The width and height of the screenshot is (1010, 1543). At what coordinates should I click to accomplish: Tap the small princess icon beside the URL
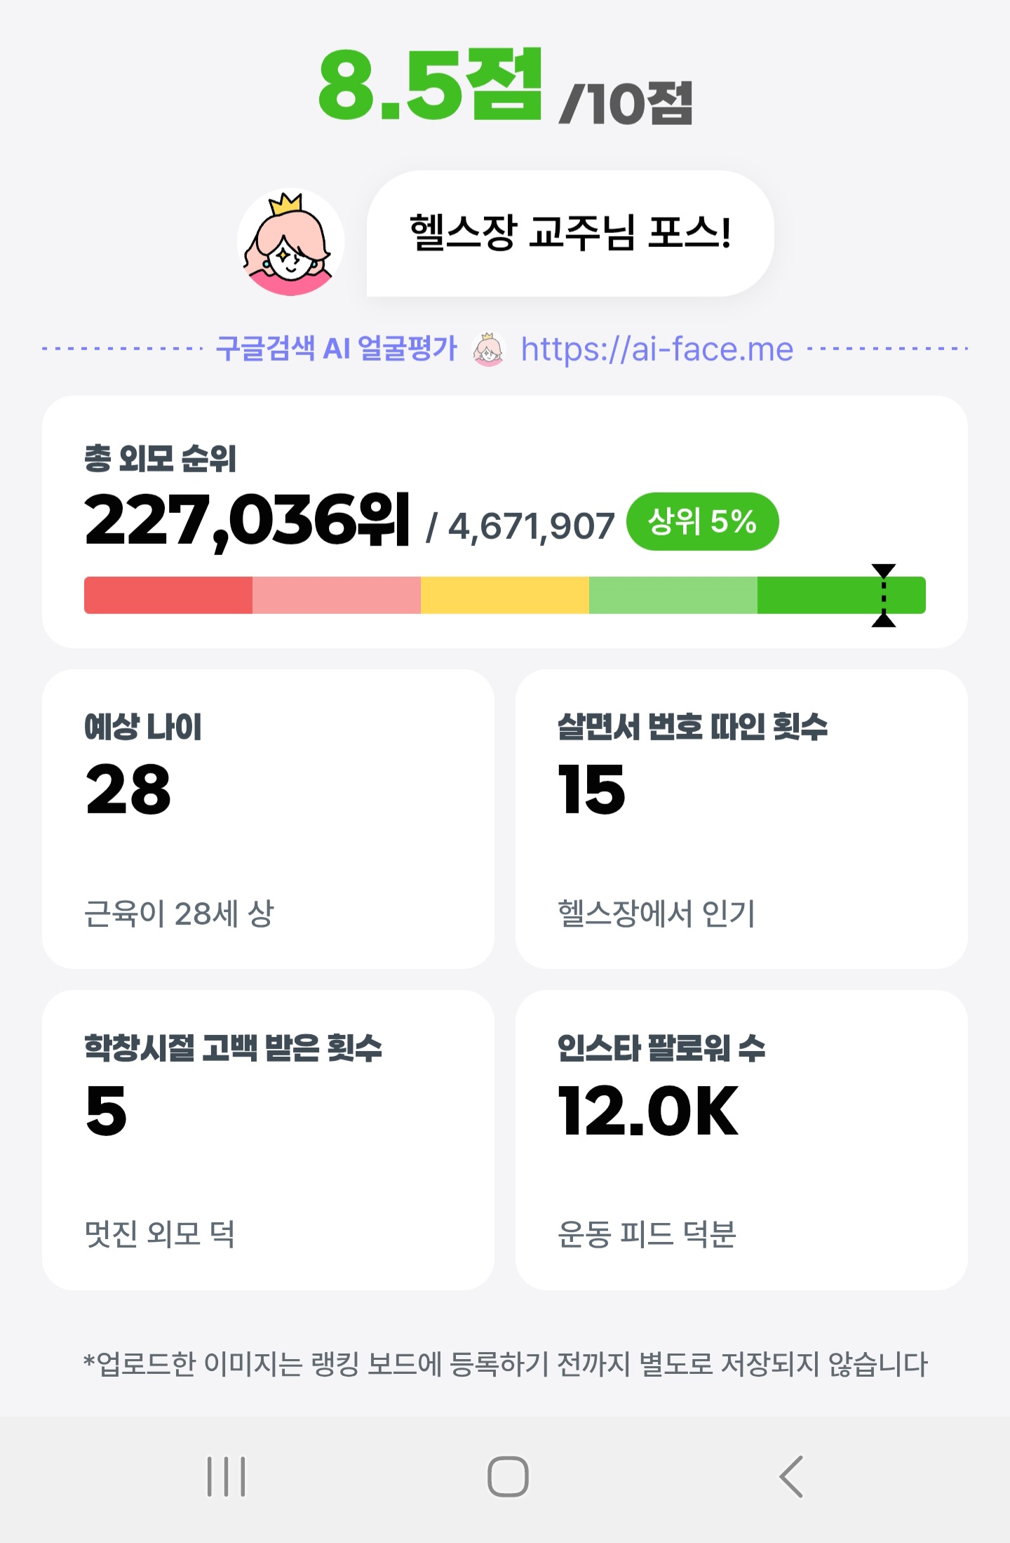pyautogui.click(x=488, y=349)
